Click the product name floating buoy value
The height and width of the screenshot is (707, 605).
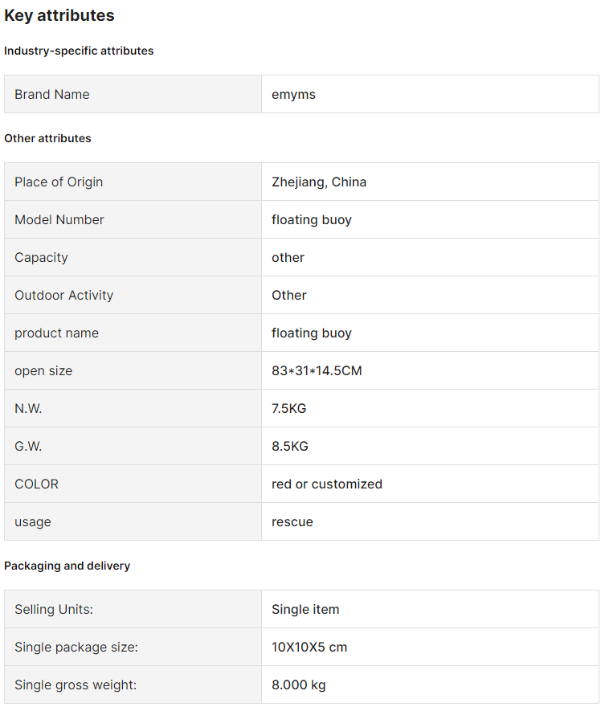(x=312, y=333)
